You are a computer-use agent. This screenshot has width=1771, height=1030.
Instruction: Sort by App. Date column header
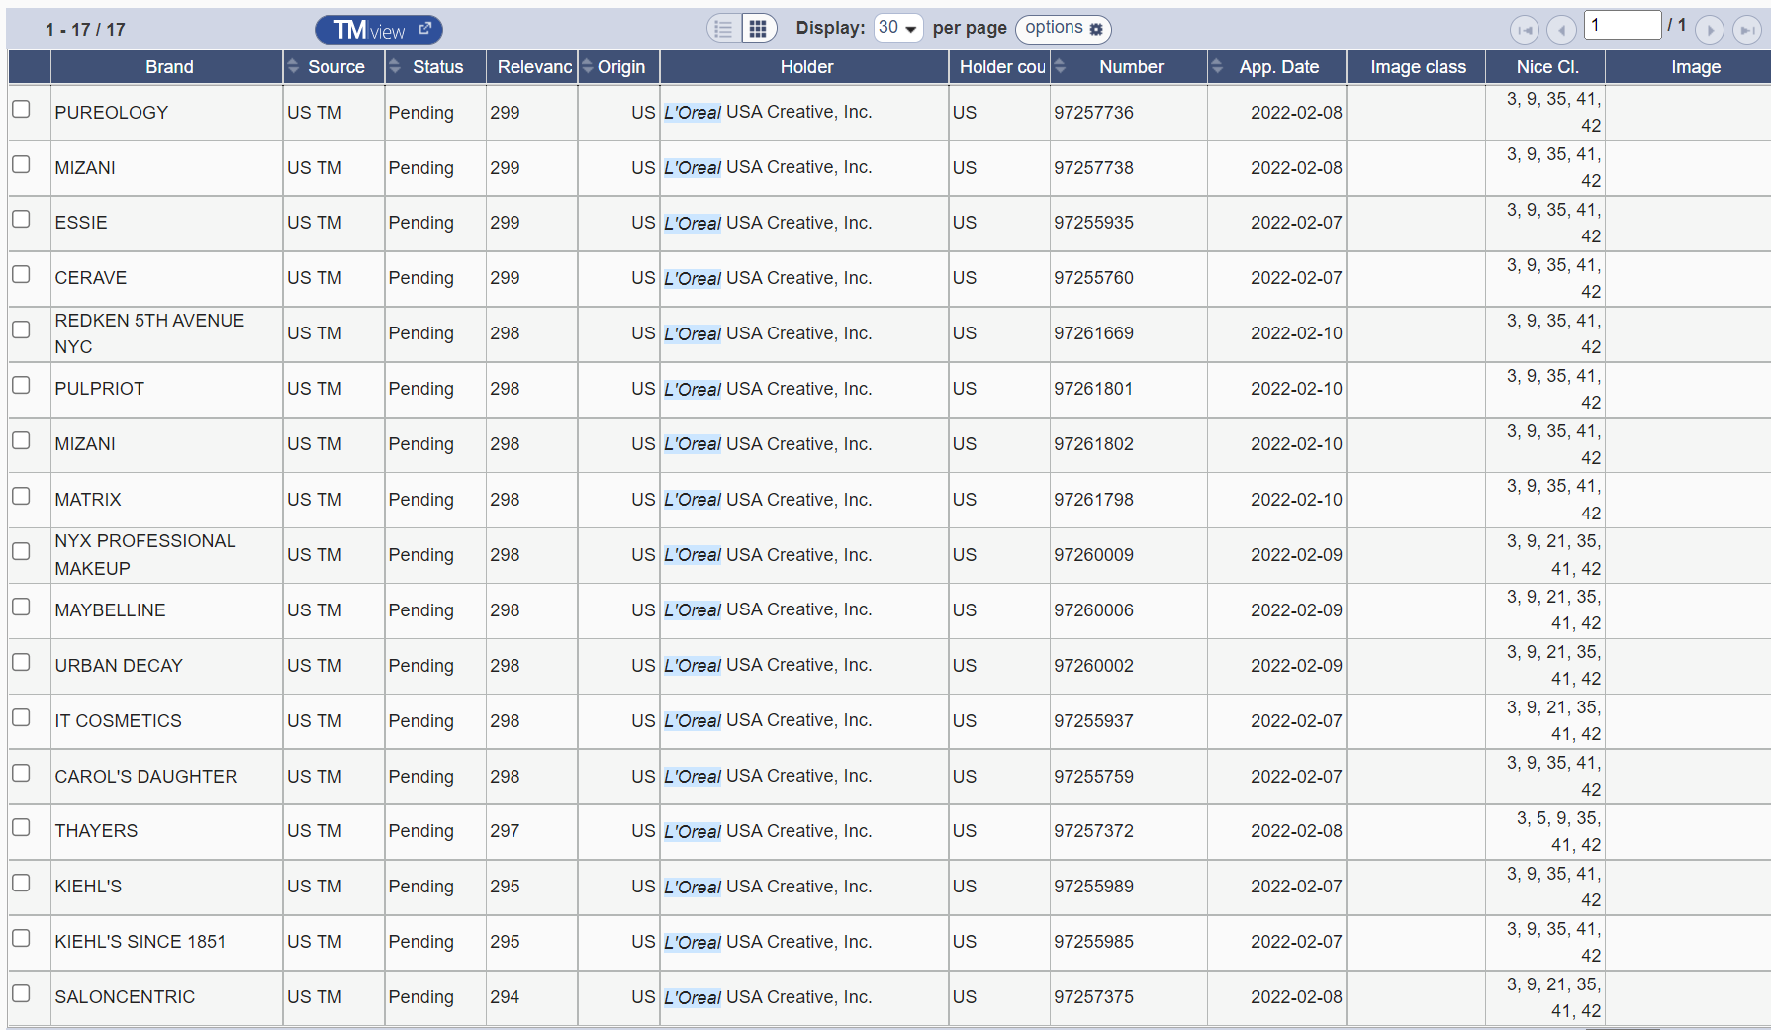[x=1277, y=67]
